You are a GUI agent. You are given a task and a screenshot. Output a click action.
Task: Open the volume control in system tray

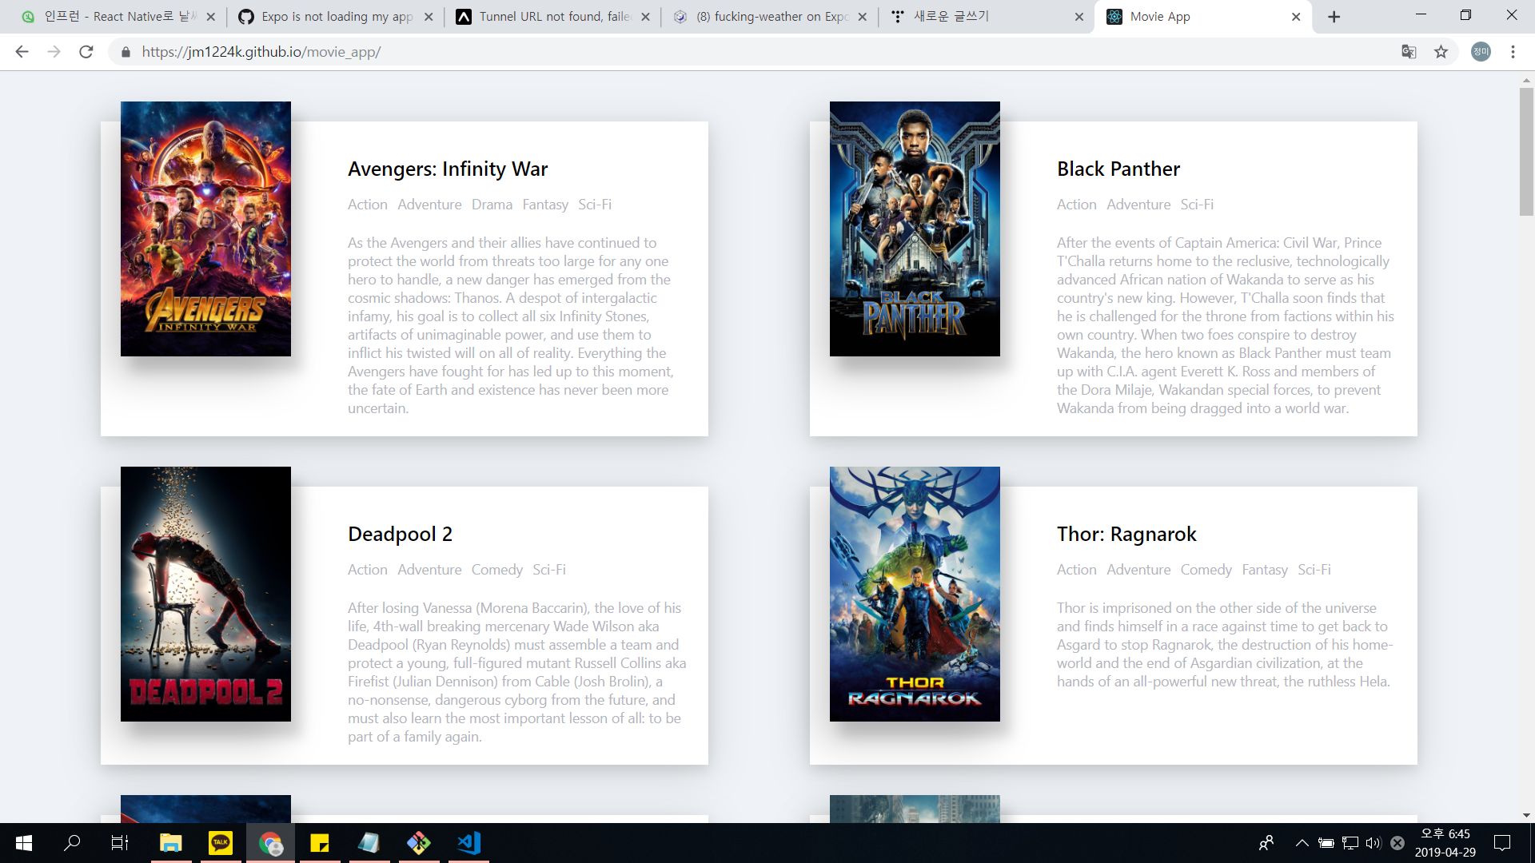tap(1374, 843)
